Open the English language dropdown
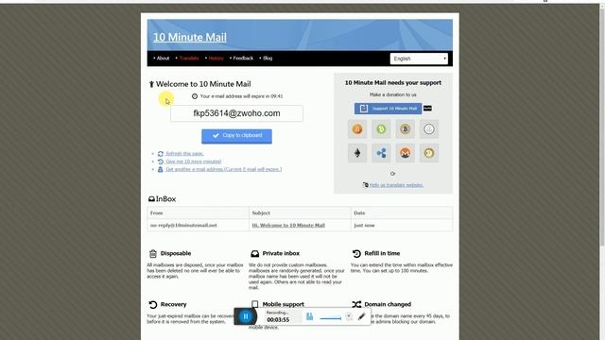Screen dimensions: 605x340 419,59
